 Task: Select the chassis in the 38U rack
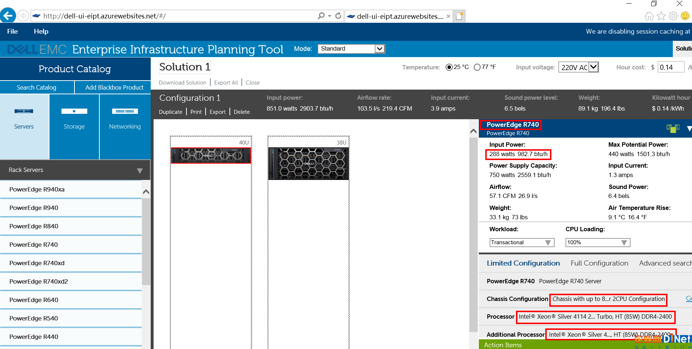click(309, 164)
